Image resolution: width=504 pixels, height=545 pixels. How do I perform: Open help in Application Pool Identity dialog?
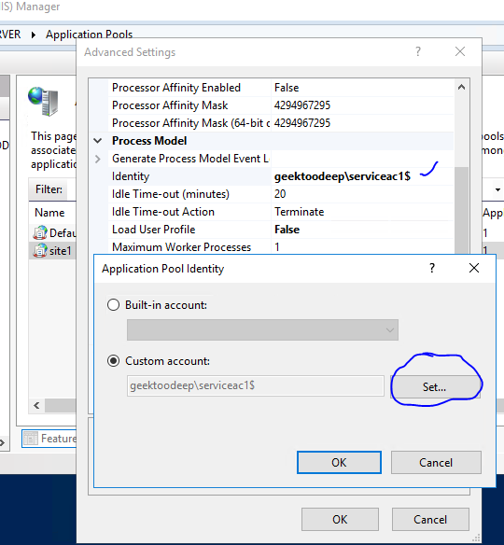[432, 268]
